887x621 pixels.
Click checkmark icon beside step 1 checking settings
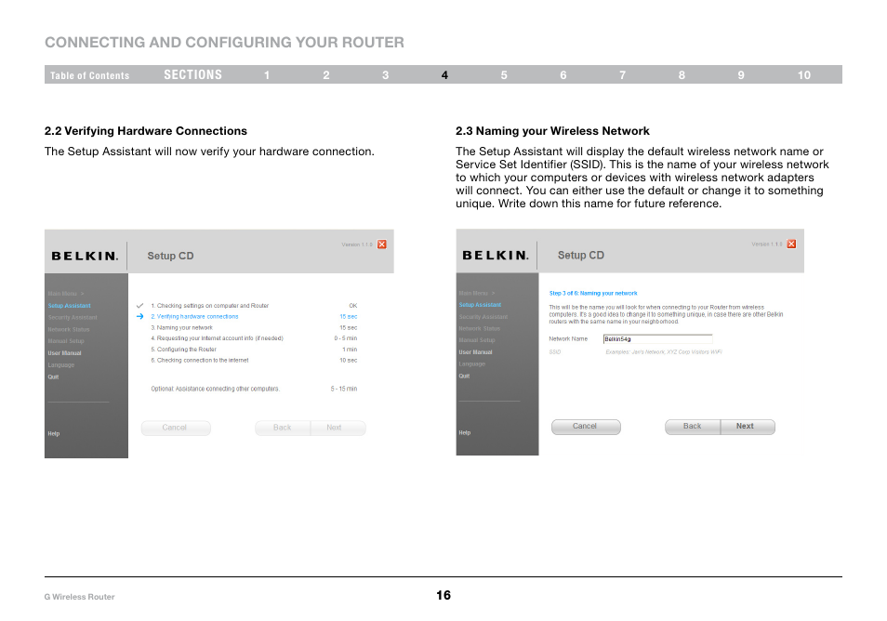coord(139,306)
